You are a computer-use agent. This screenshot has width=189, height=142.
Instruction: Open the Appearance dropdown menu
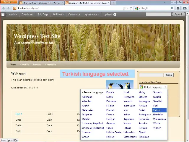pyautogui.click(x=92, y=14)
